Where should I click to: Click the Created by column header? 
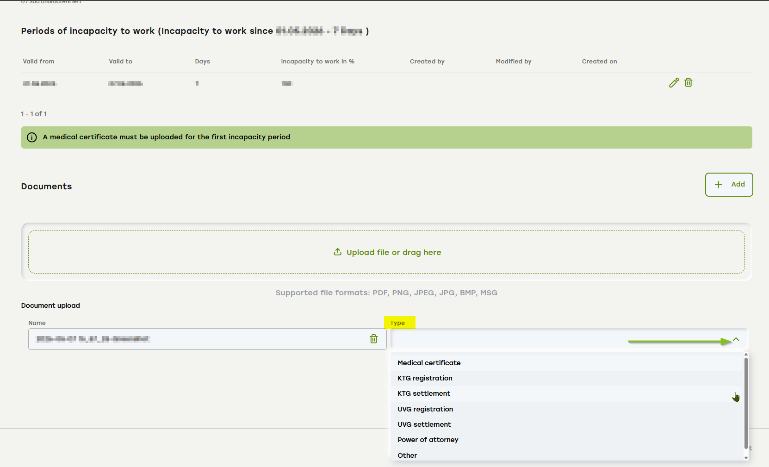(x=427, y=62)
